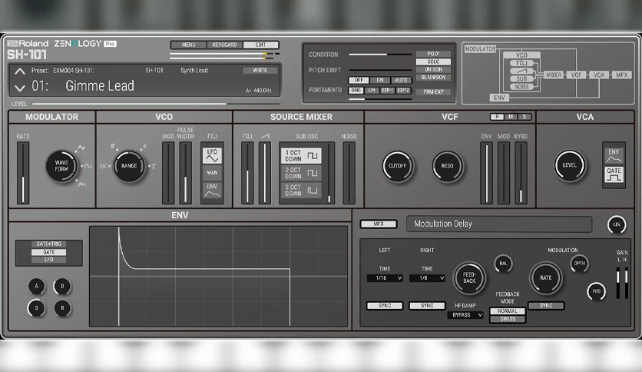The height and width of the screenshot is (372, 642).
Task: Choose the 1 OCT DOWN sub oscillator
Action: coord(301,156)
